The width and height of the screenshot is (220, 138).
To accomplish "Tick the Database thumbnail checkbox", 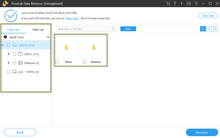I will [84, 62].
